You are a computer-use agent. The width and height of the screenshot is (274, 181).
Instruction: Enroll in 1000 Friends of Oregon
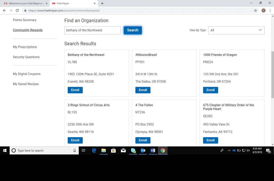[211, 90]
